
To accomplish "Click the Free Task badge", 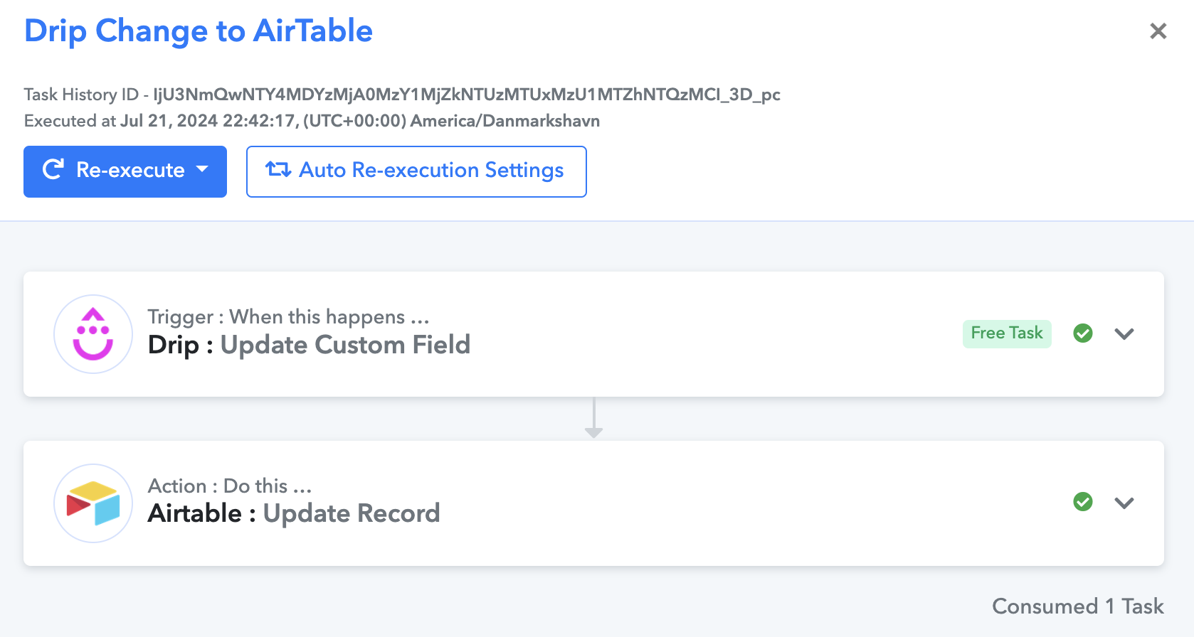I will [x=1007, y=333].
